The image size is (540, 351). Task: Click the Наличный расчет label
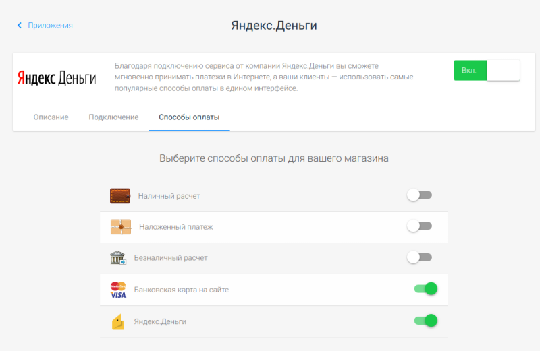tap(169, 196)
